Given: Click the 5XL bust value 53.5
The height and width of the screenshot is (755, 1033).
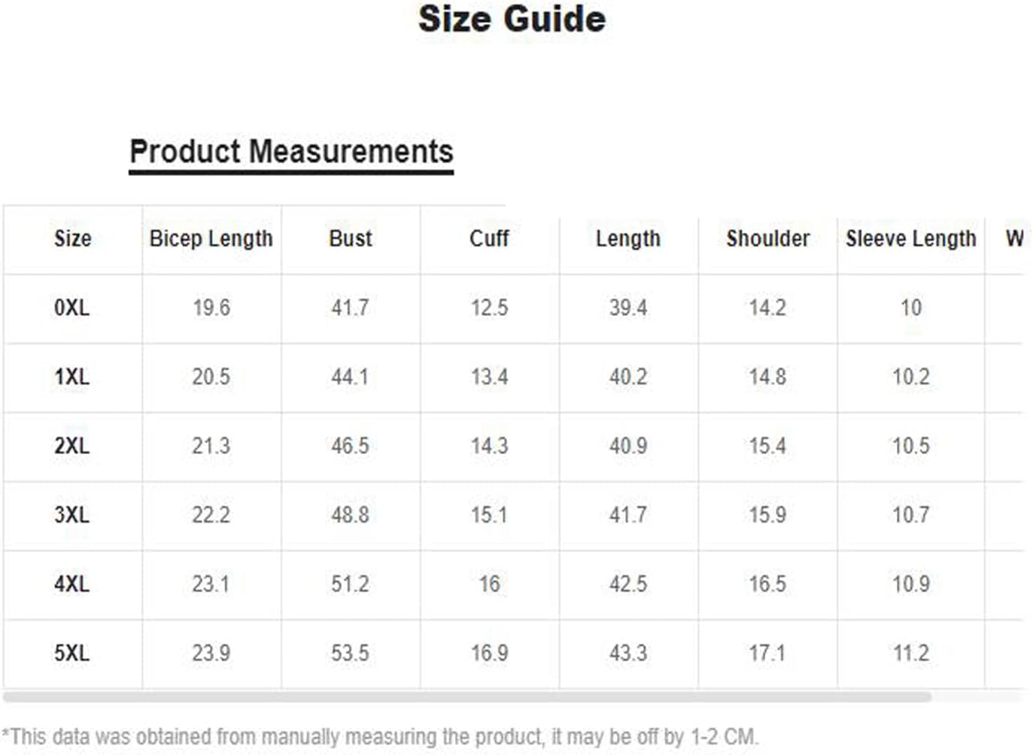Looking at the screenshot, I should point(351,653).
